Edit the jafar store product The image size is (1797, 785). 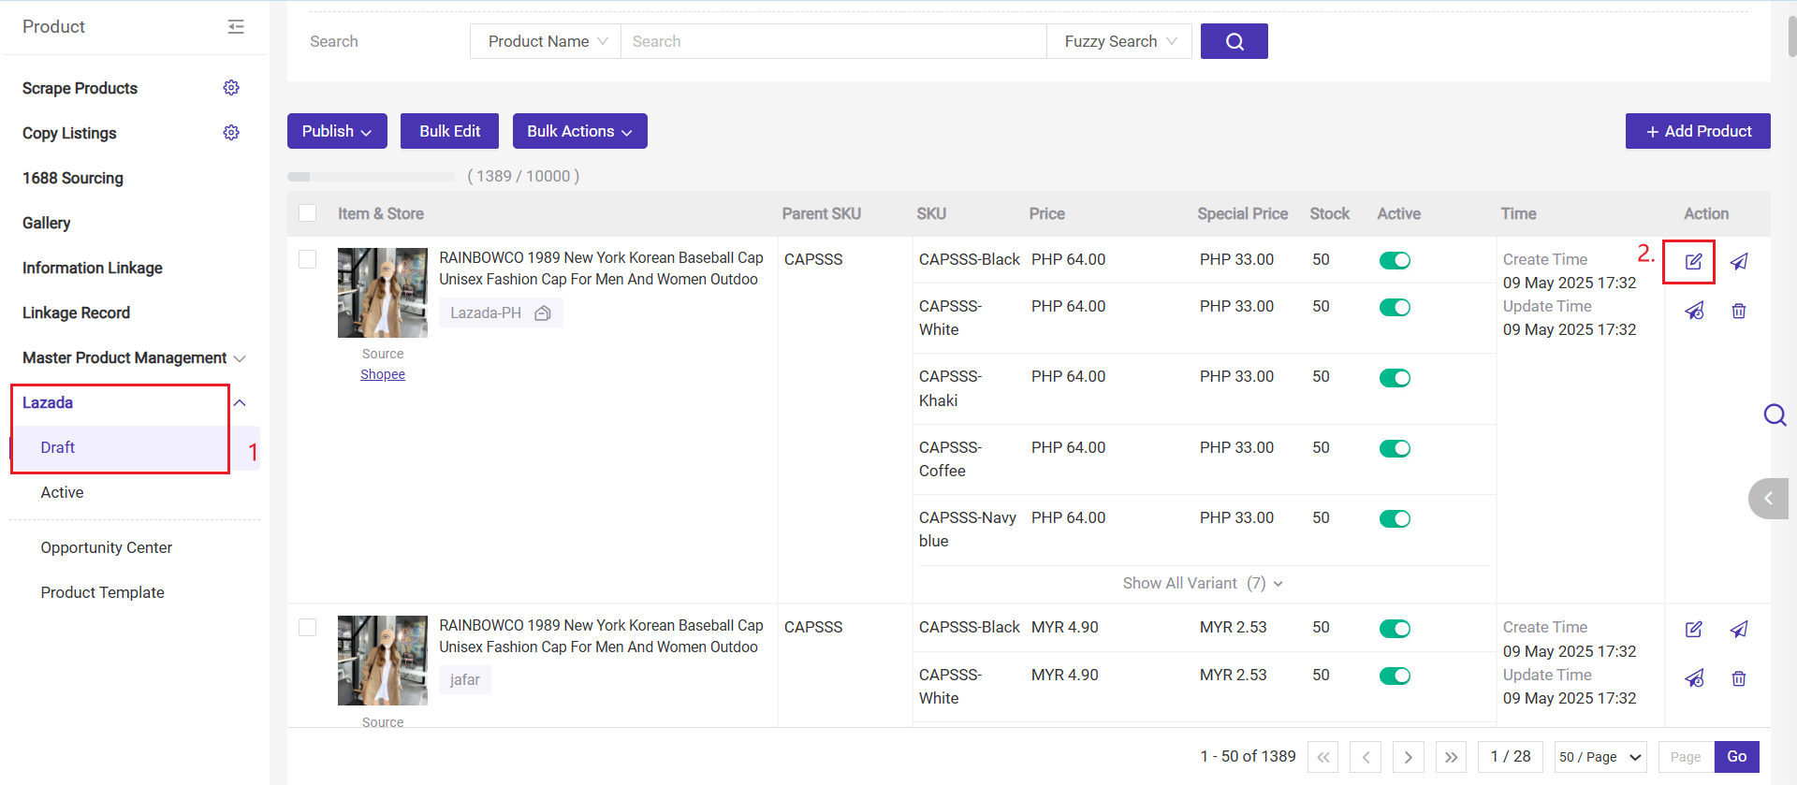coord(1693,630)
